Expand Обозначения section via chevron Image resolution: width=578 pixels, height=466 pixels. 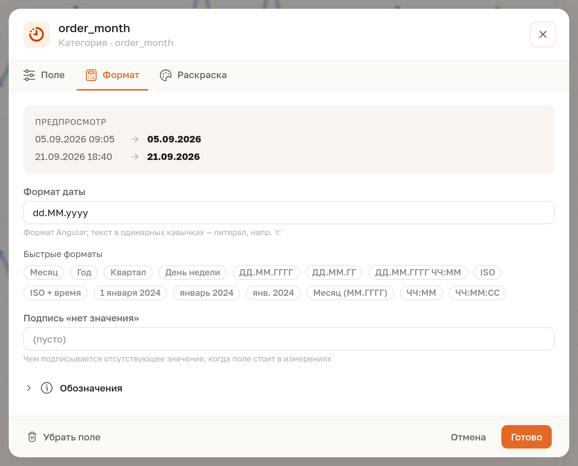[28, 388]
